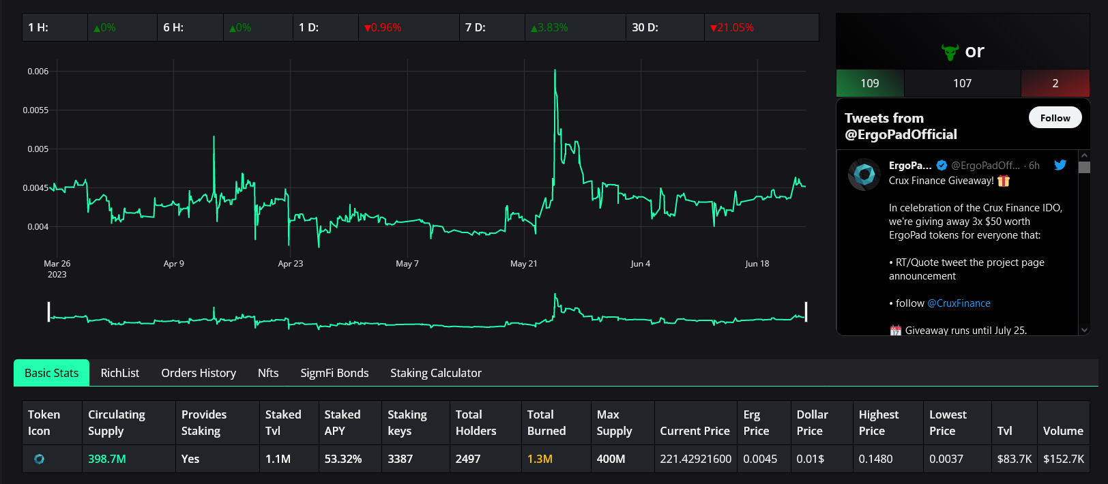Click the Twitter bird logo in tweet
The height and width of the screenshot is (484, 1108).
pos(1060,165)
